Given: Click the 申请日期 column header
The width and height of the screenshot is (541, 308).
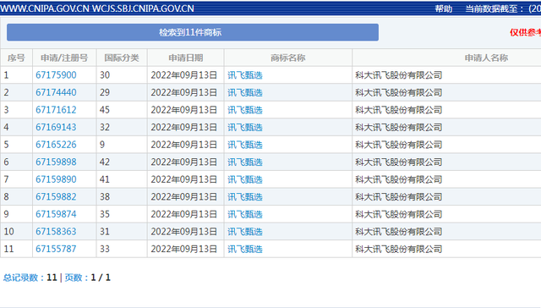Looking at the screenshot, I should click(x=186, y=58).
